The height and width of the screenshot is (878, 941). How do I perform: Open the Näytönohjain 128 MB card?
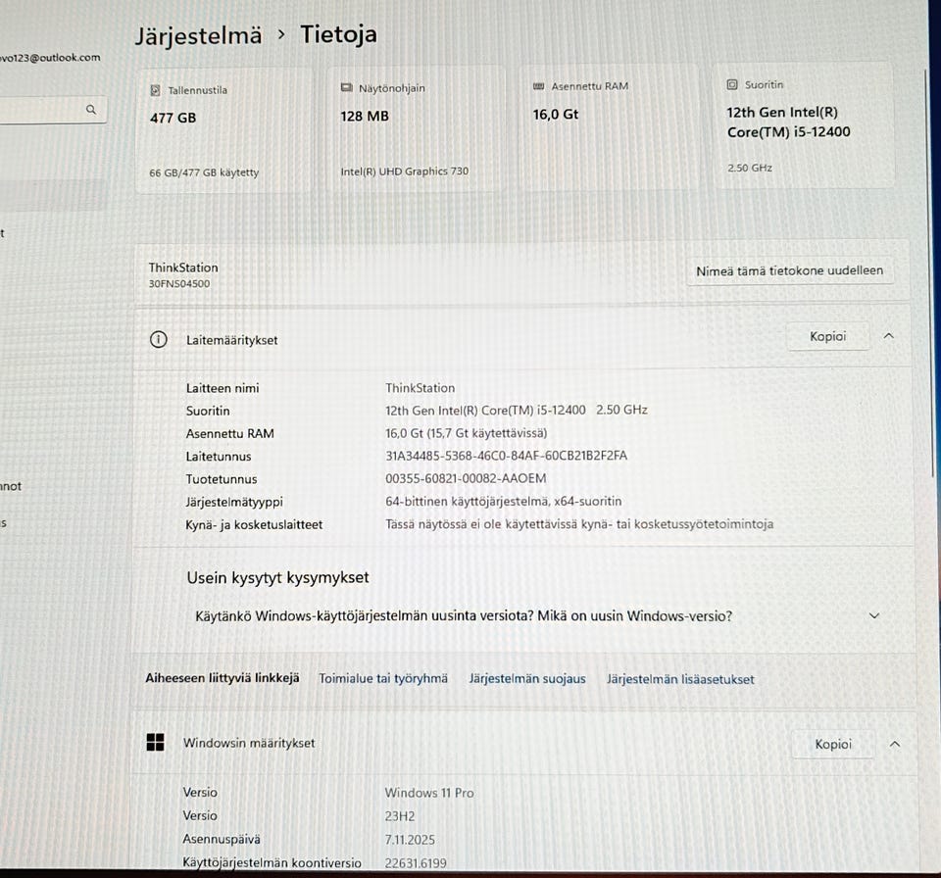(416, 128)
